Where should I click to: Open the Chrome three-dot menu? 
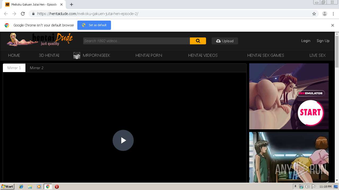coord(333,14)
